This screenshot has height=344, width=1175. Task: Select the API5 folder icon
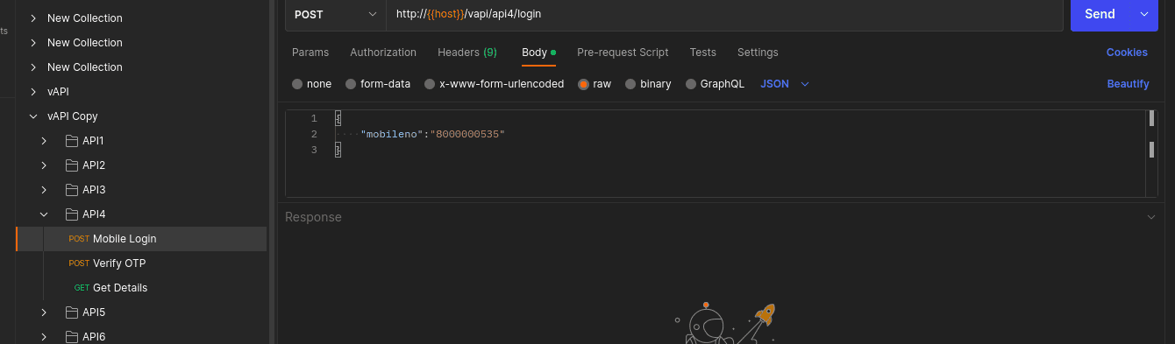tap(72, 312)
